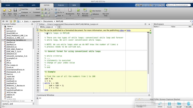Open the publishing help link

click(128, 30)
